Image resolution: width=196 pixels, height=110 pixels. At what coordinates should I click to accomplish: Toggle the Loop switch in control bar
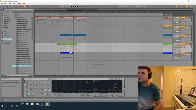pyautogui.click(x=132, y=6)
